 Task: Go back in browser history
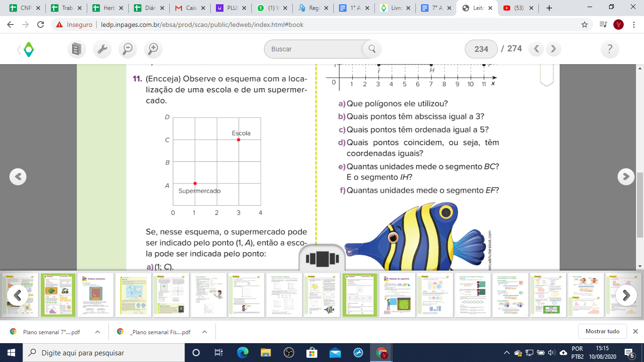click(x=10, y=25)
